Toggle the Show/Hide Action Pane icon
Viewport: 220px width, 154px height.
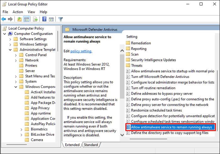coord(51,19)
